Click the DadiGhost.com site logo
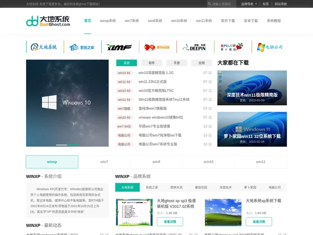The width and height of the screenshot is (313, 235). tap(48, 21)
